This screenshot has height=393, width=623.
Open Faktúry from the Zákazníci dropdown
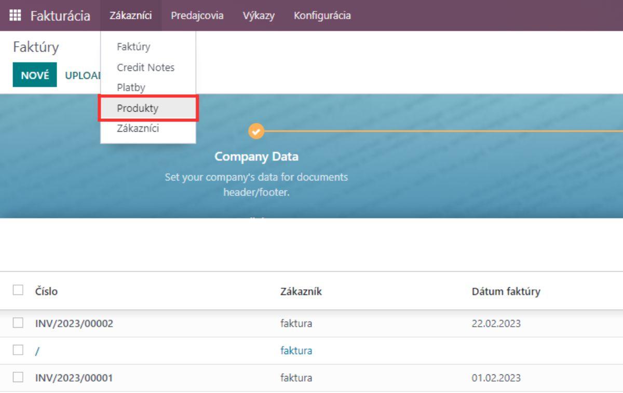[133, 47]
